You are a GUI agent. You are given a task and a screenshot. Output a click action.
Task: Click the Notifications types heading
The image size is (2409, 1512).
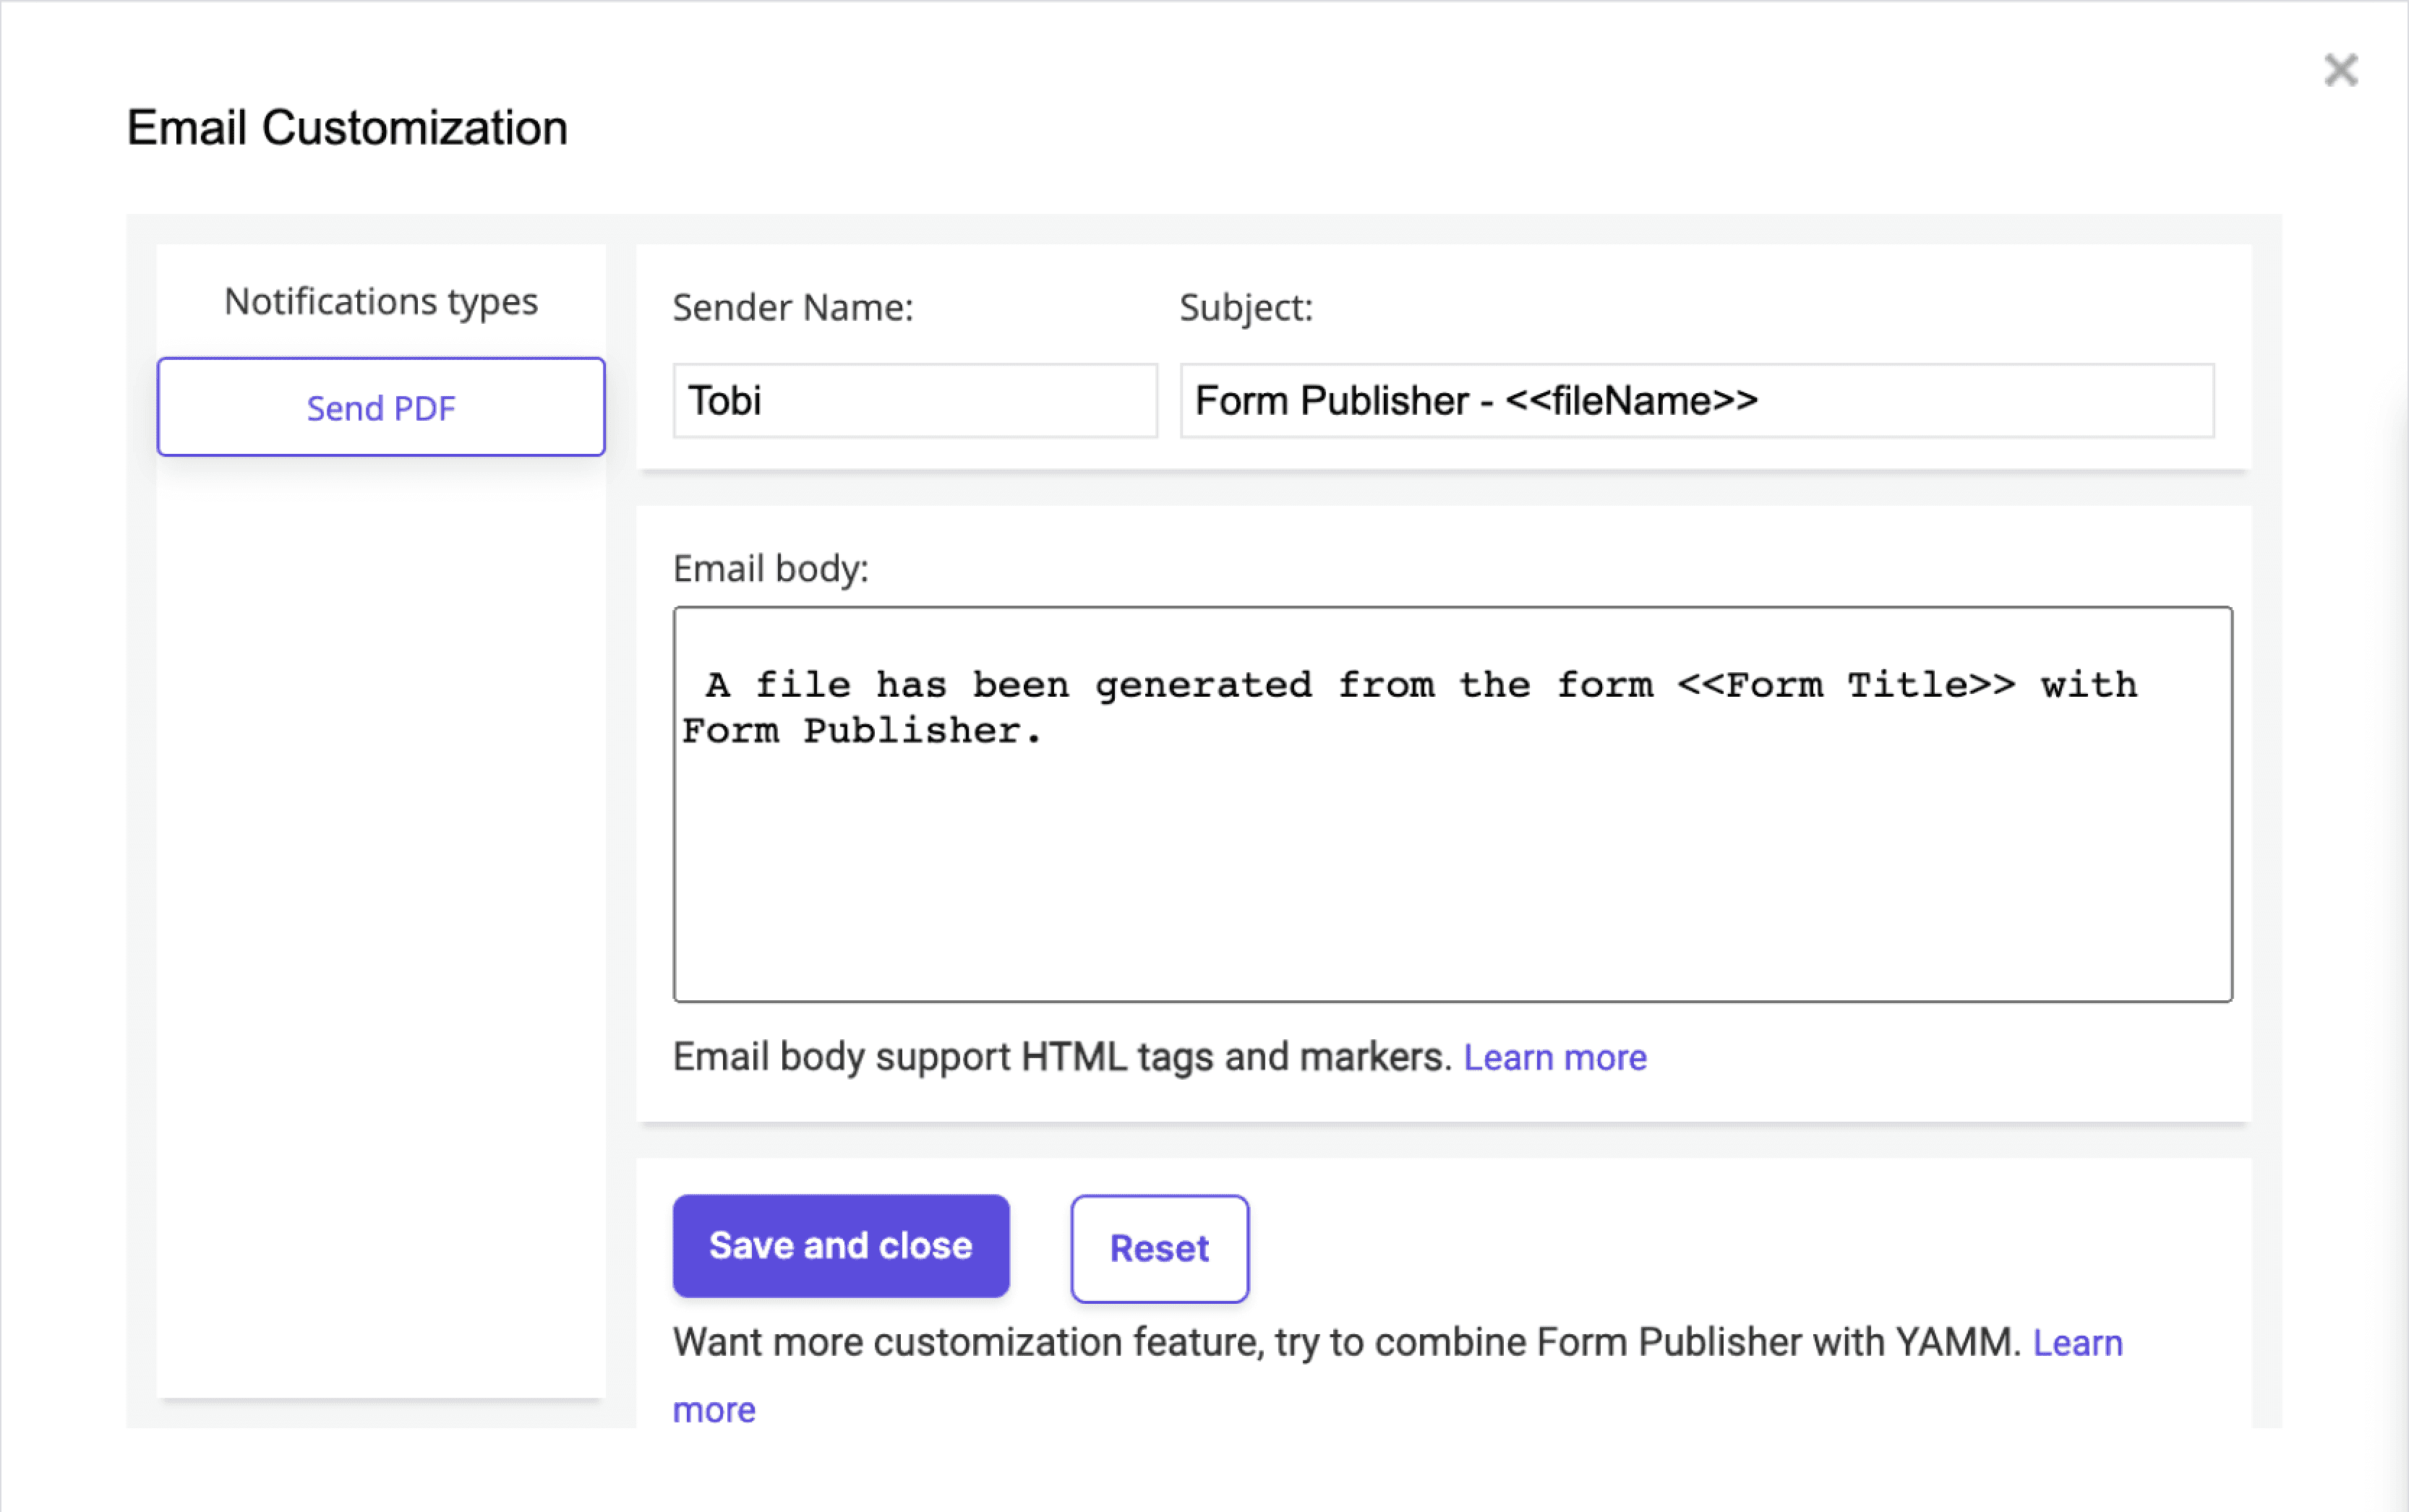381,301
